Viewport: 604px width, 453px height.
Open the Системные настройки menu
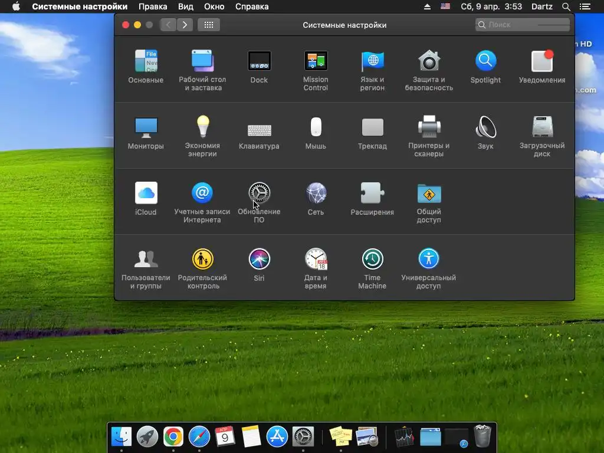[x=80, y=6]
